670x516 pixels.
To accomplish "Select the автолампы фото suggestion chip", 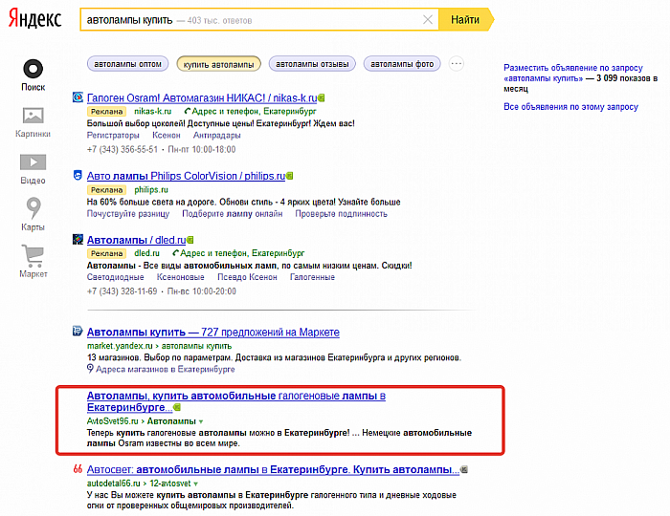I will click(x=402, y=64).
